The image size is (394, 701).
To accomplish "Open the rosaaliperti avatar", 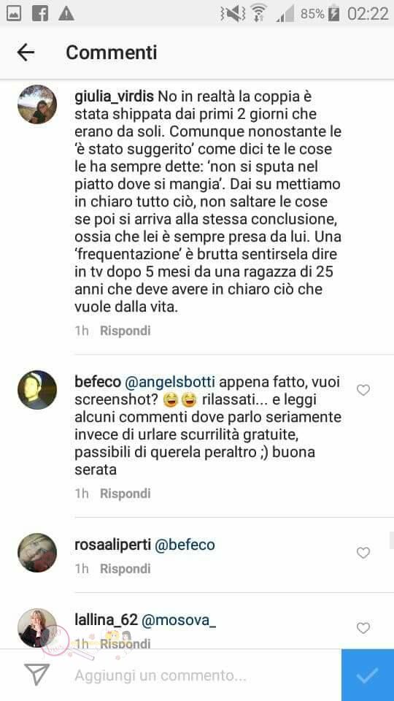I will (x=37, y=553).
